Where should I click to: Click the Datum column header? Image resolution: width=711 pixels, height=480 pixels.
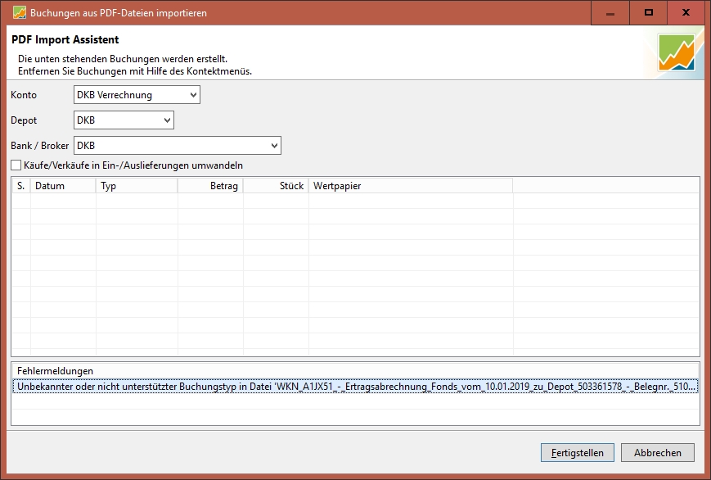coord(63,186)
